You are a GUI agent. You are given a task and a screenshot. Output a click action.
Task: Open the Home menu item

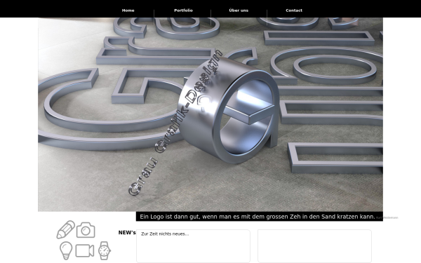tap(128, 11)
